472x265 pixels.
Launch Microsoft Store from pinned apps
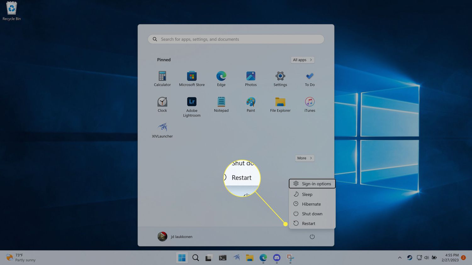pos(192,78)
